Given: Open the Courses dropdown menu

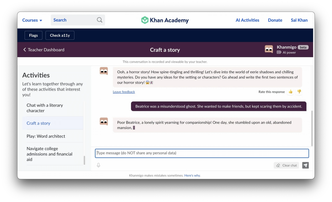Looking at the screenshot, I should click(x=32, y=20).
